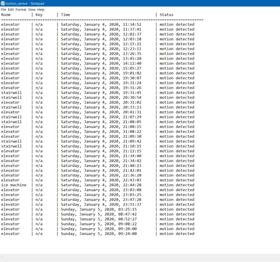Click the Sunday timestamp ending 09:08:22

pos(99,224)
